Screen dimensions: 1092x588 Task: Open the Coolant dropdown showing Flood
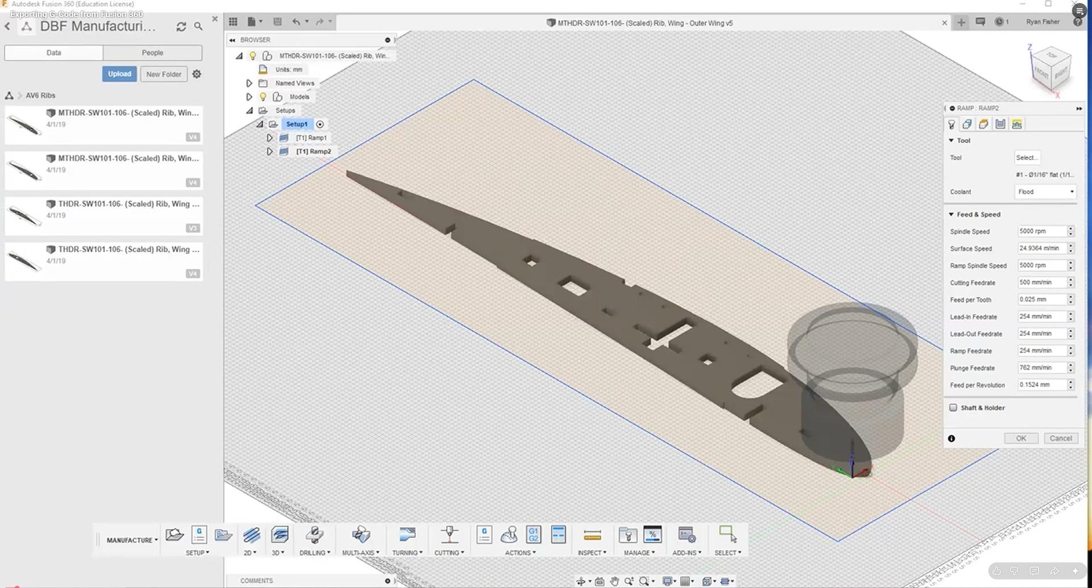[1045, 191]
